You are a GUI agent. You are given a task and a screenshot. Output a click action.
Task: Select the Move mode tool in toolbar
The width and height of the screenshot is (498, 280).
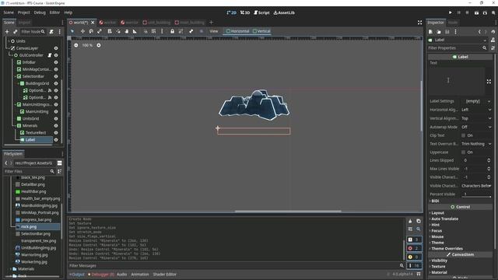pyautogui.click(x=82, y=31)
